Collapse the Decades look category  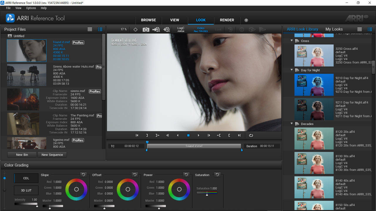tap(292, 124)
